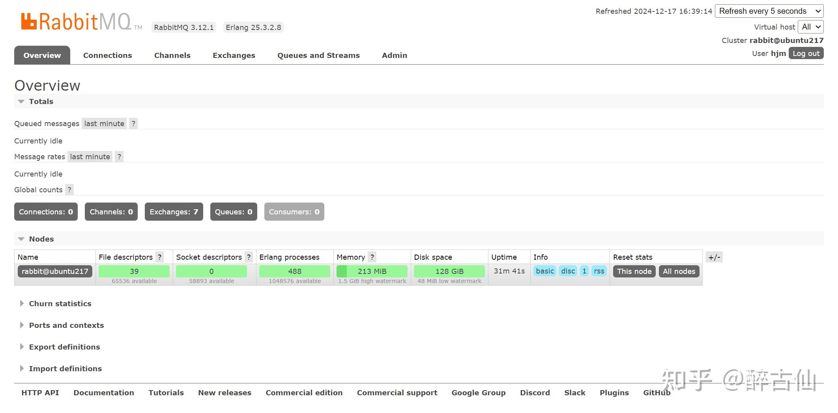This screenshot has width=838, height=413.
Task: Expand Ports and contexts section
Action: point(62,325)
